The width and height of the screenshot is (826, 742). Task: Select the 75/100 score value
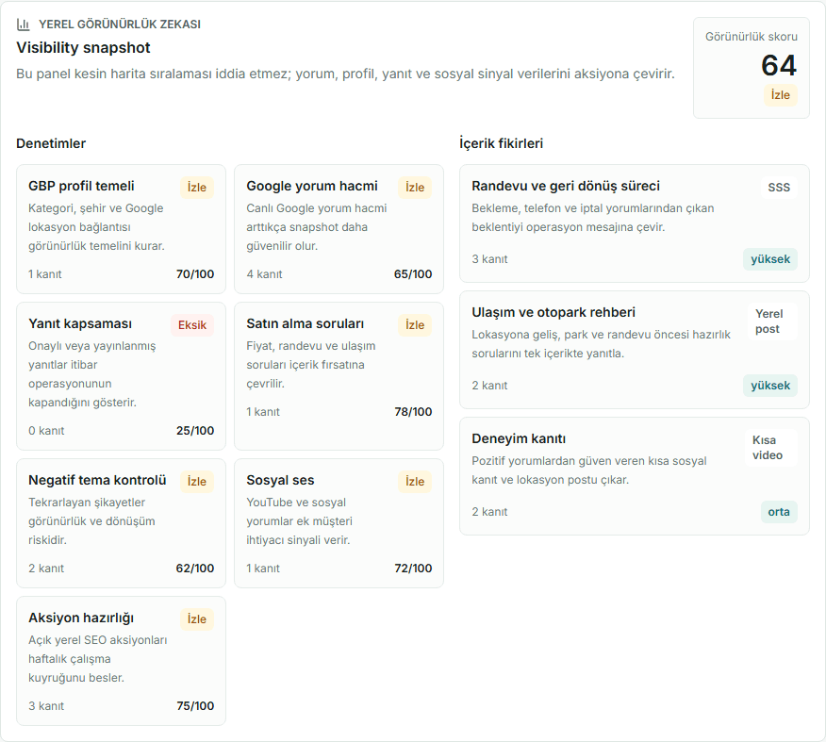(x=195, y=706)
